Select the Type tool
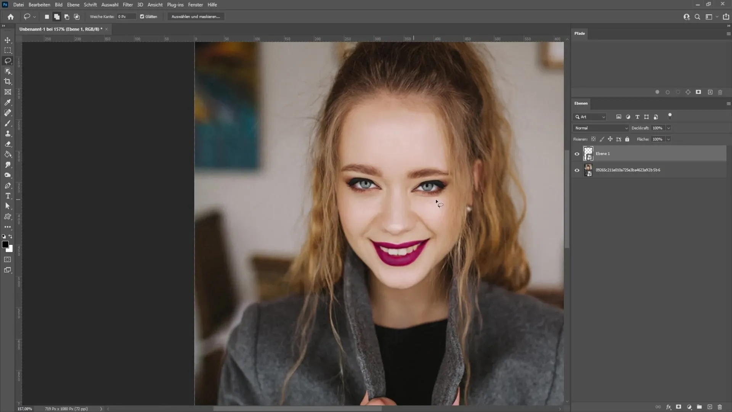This screenshot has height=412, width=732. (8, 196)
